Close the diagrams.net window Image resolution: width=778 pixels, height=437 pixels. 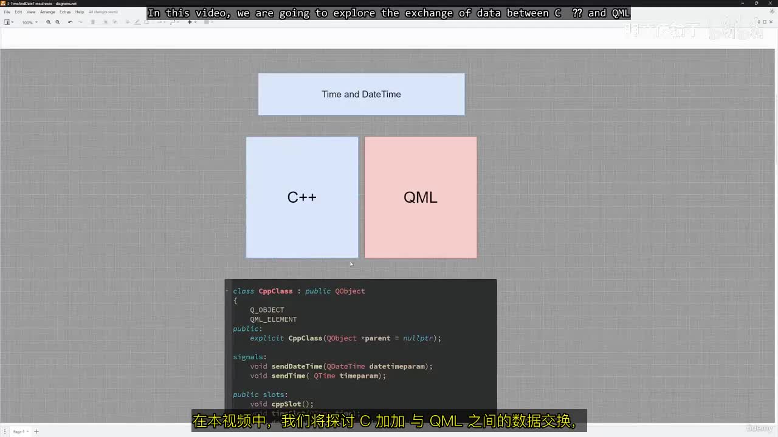(x=770, y=3)
